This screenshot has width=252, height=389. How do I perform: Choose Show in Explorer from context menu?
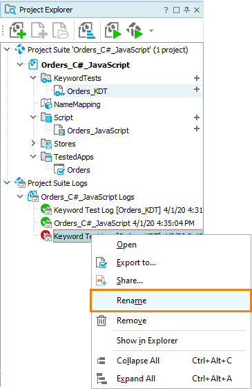(171, 341)
